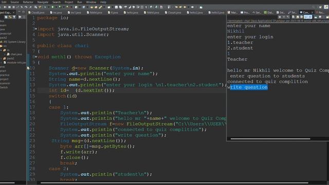The width and height of the screenshot is (329, 185).
Task: Click the New Java Class toolbar icon
Action: click(83, 7)
